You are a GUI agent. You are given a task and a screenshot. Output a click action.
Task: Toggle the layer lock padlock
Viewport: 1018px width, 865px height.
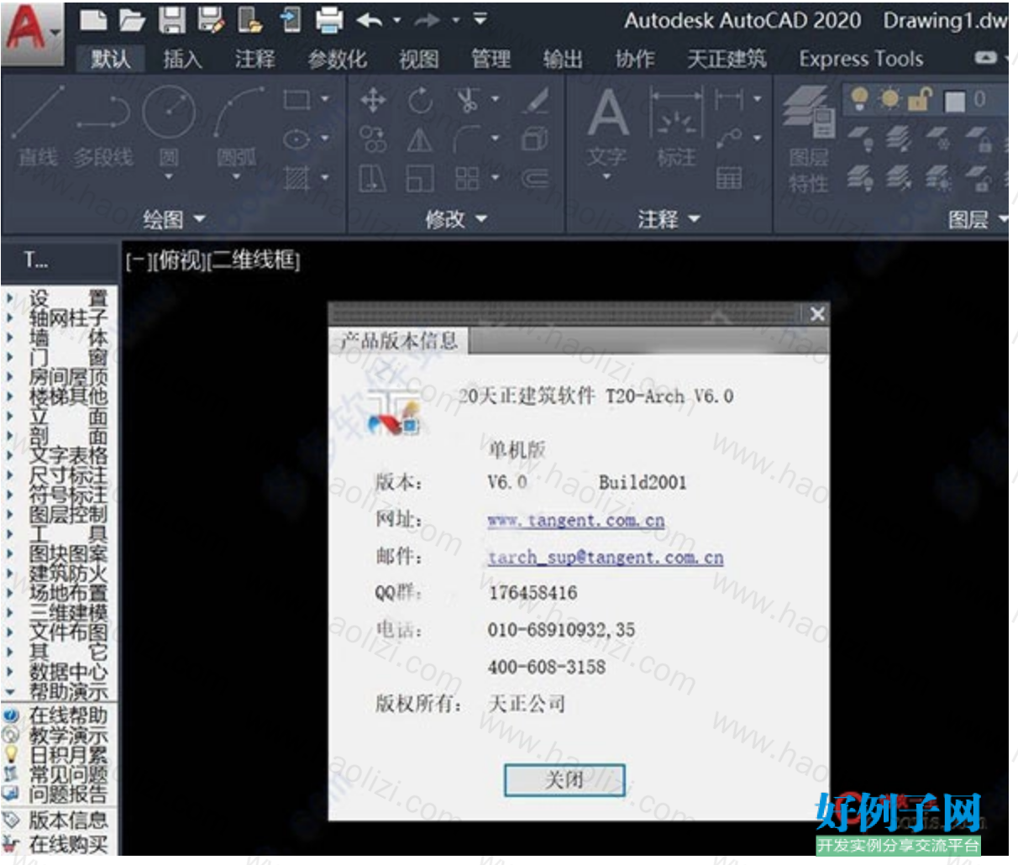point(920,98)
